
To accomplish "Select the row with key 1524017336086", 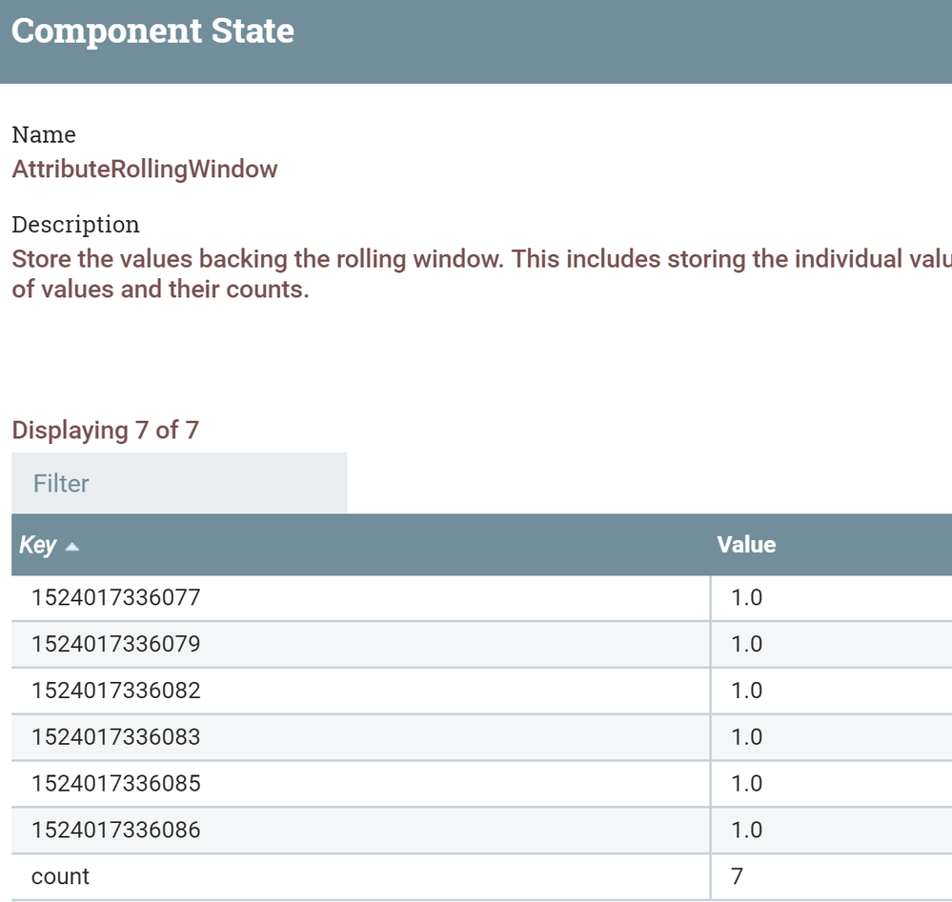I will coord(116,830).
